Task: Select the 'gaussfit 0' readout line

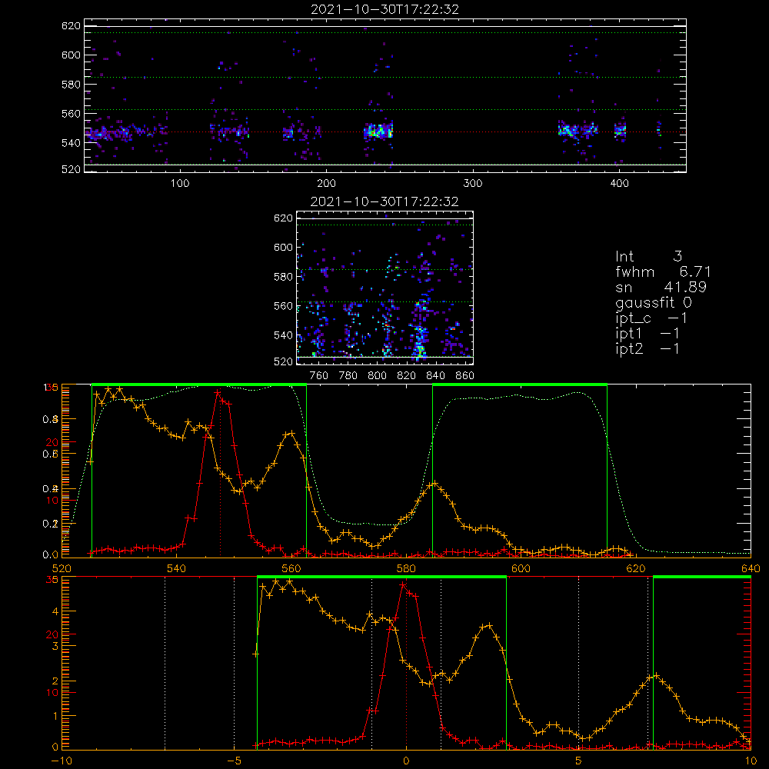Action: click(653, 302)
